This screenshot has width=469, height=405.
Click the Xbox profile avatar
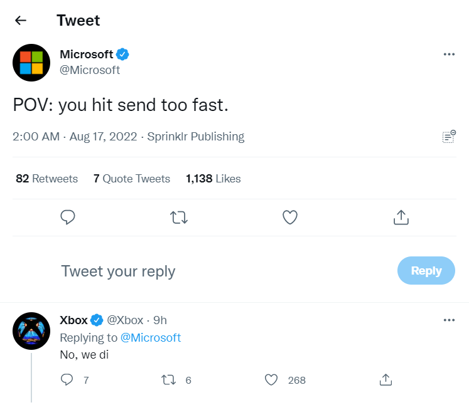tap(31, 330)
